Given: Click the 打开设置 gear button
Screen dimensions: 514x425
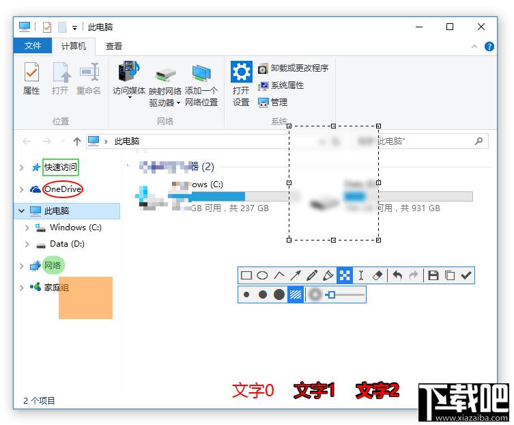Looking at the screenshot, I should (x=241, y=84).
